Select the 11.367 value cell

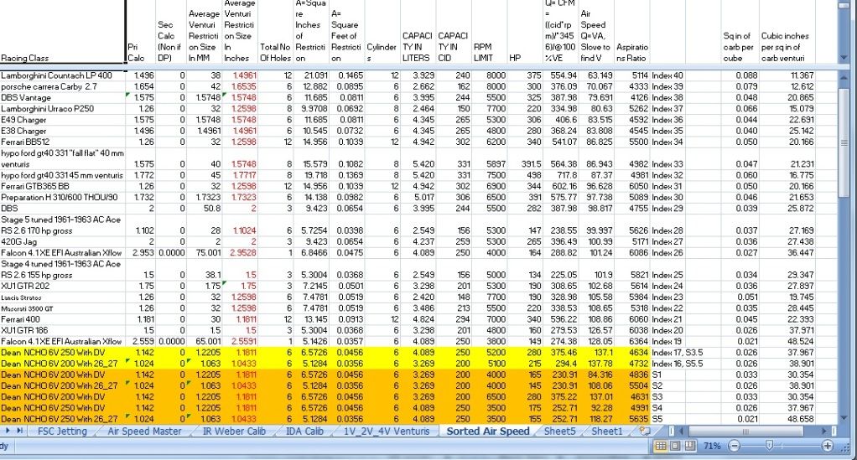pos(787,75)
